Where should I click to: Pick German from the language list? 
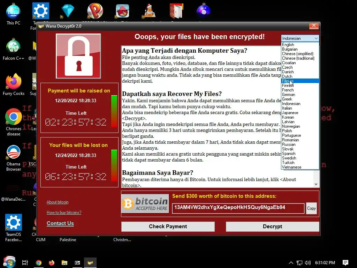click(x=300, y=95)
